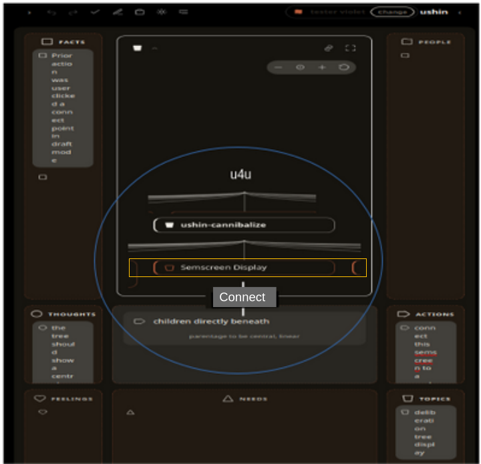Screen dimensions: 481x464
Task: Click the up chevron in the tree panel header
Action: click(x=154, y=48)
